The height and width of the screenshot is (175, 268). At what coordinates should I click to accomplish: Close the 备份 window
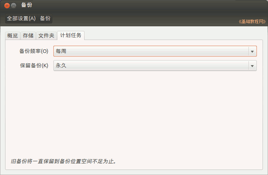pyautogui.click(x=7, y=6)
